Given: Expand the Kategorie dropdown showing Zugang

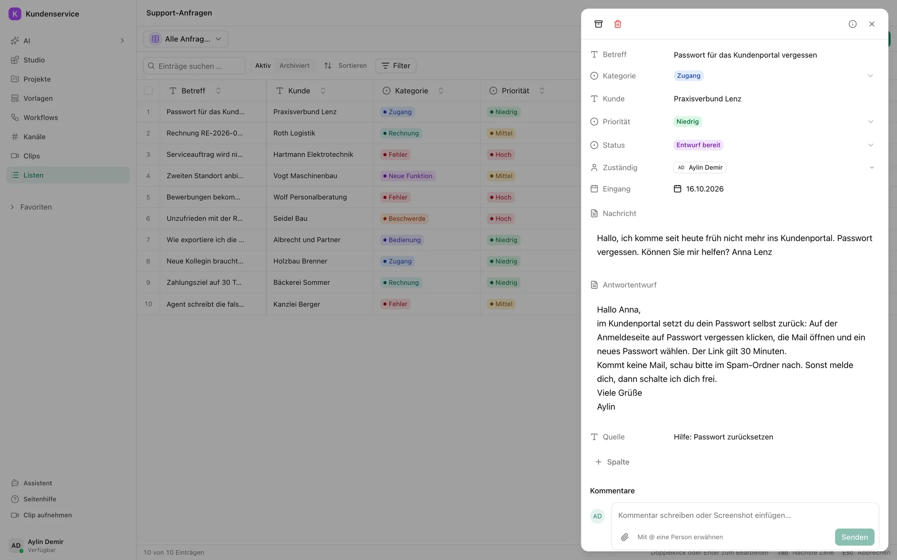Looking at the screenshot, I should point(870,76).
